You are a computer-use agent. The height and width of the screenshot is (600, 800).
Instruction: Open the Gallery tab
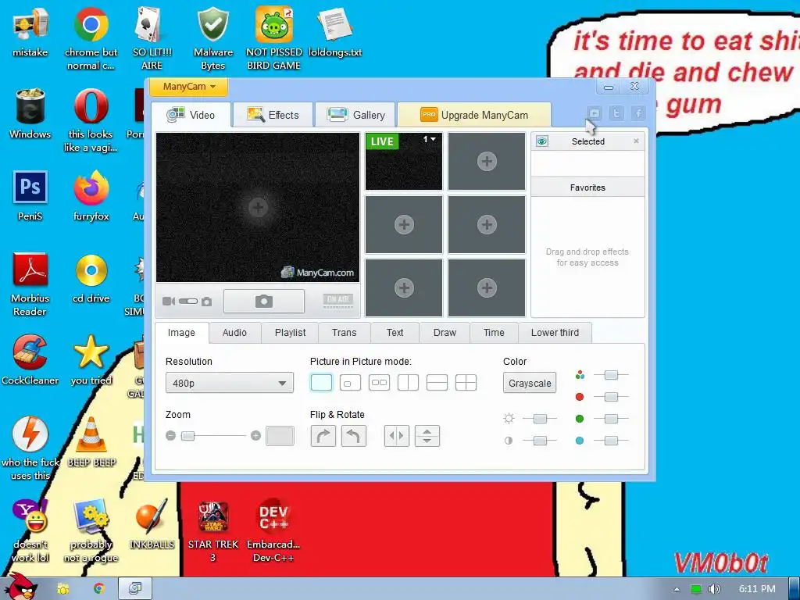click(355, 115)
